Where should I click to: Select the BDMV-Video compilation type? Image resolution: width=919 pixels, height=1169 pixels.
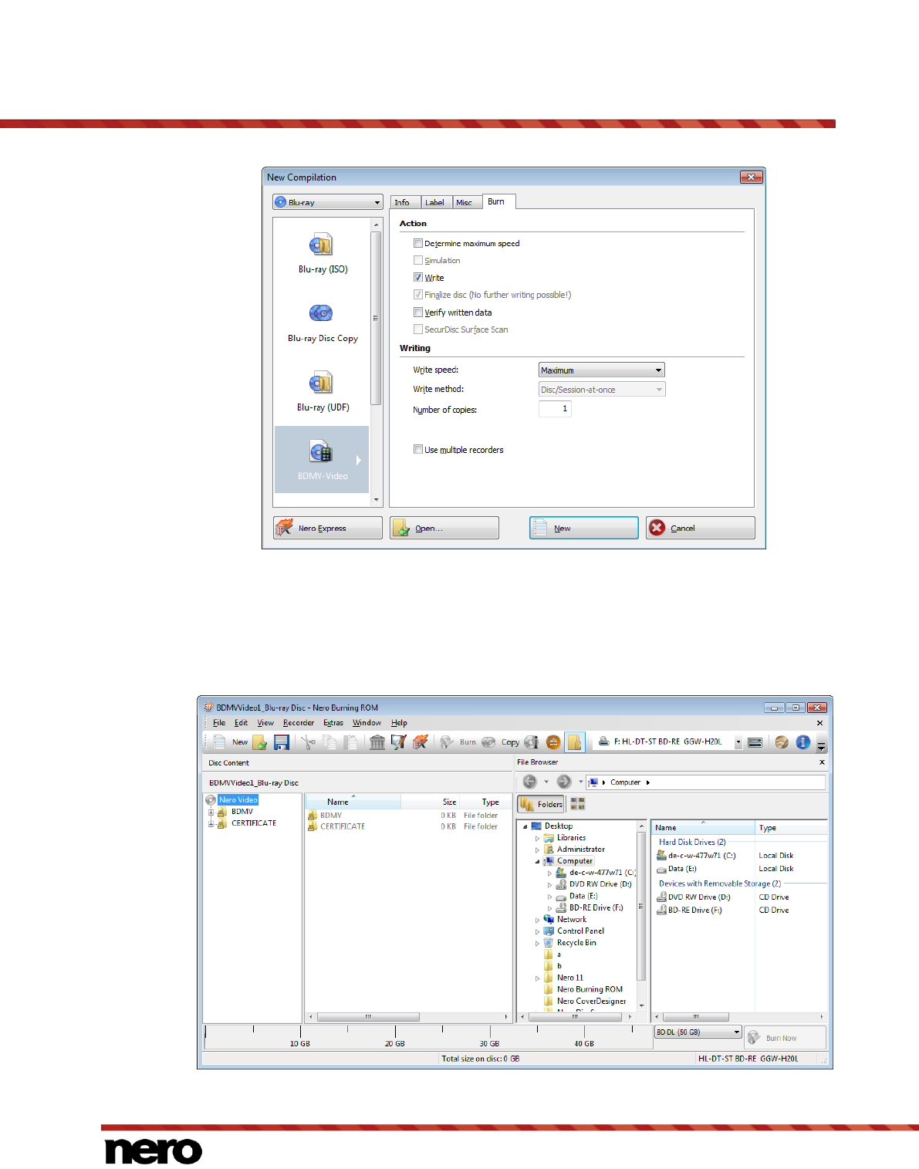click(x=322, y=460)
